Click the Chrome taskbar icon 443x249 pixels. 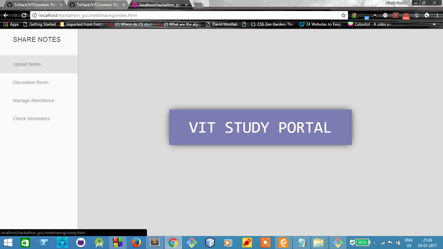173,243
